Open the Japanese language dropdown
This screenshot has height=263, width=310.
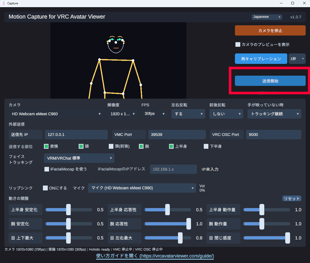pos(267,17)
